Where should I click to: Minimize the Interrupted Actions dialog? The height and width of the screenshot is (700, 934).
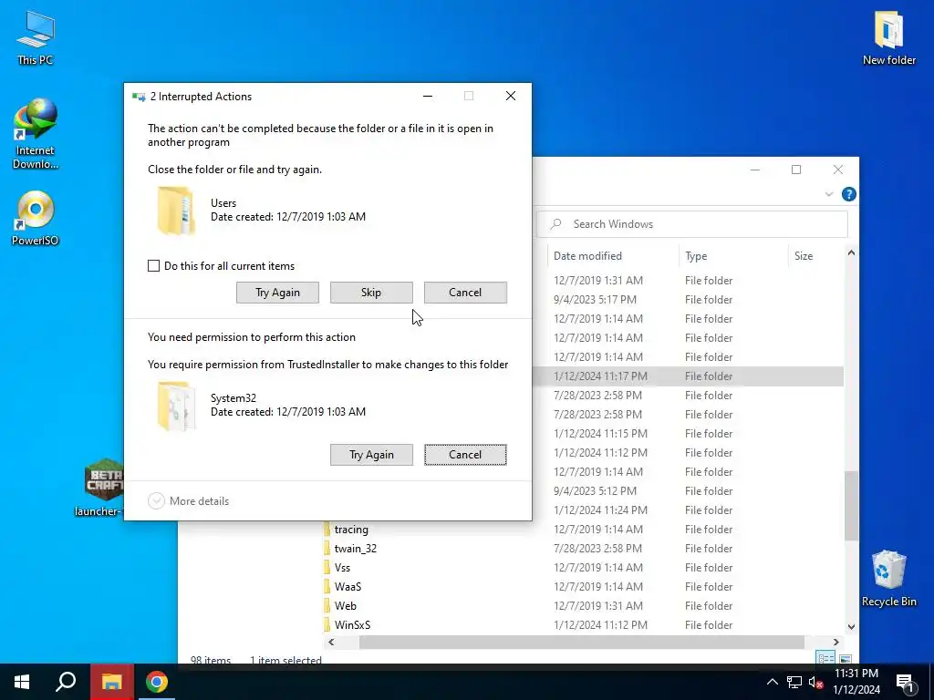point(428,96)
